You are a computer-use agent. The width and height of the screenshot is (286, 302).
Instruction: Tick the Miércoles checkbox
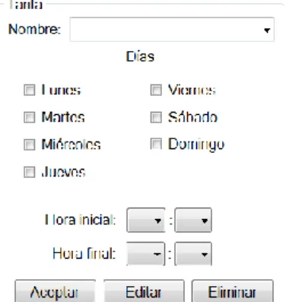29,145
